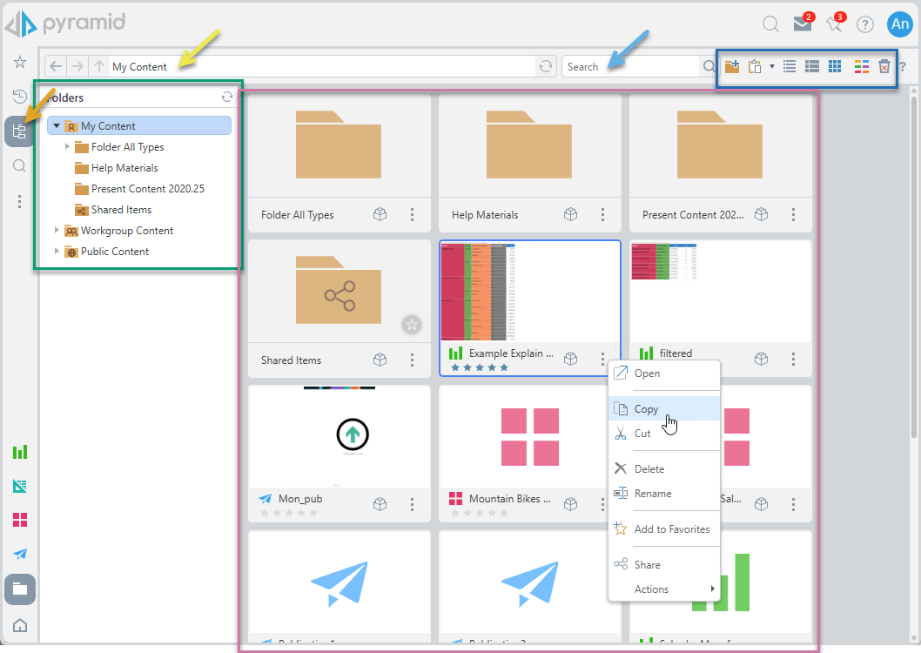This screenshot has height=653, width=921.
Task: Switch to thumbnail grid view
Action: coord(835,66)
